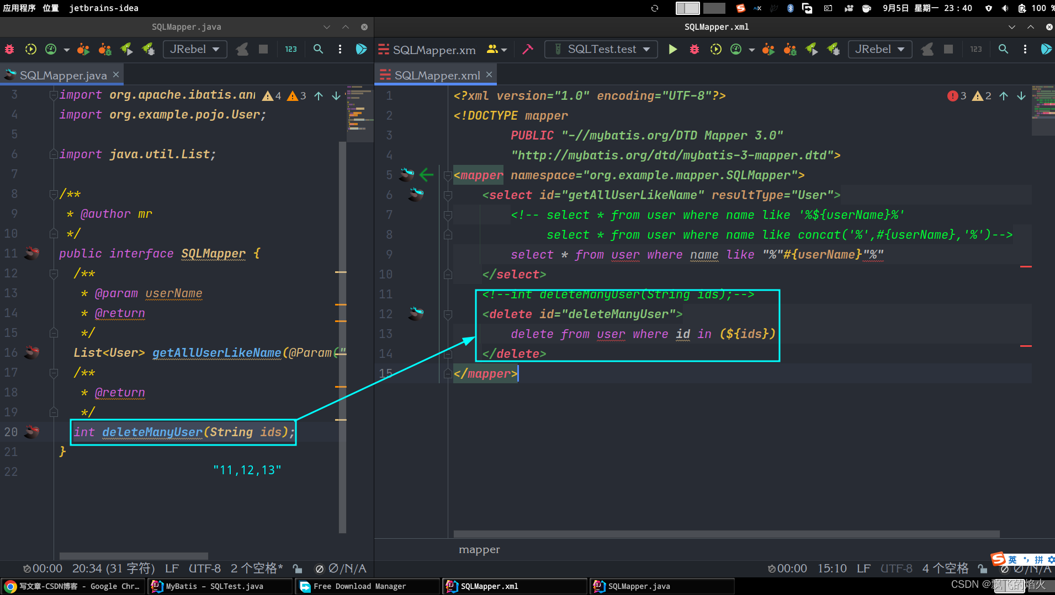Switch to the second workspace in the top panel

click(714, 8)
